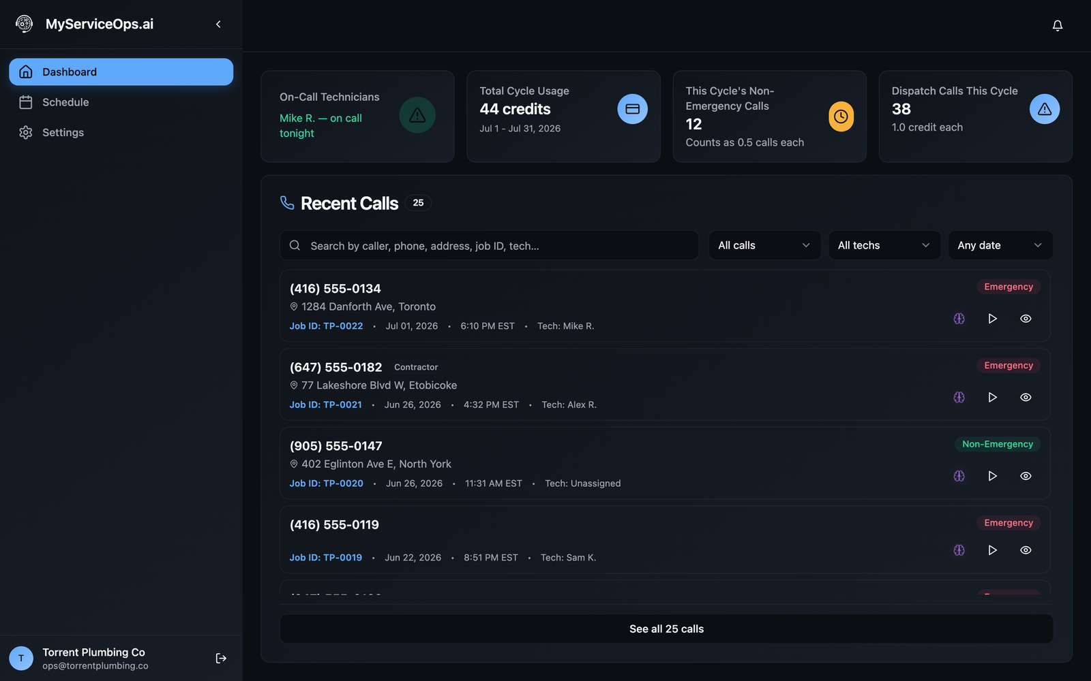Open the Schedule page
This screenshot has height=681, width=1091.
point(121,102)
